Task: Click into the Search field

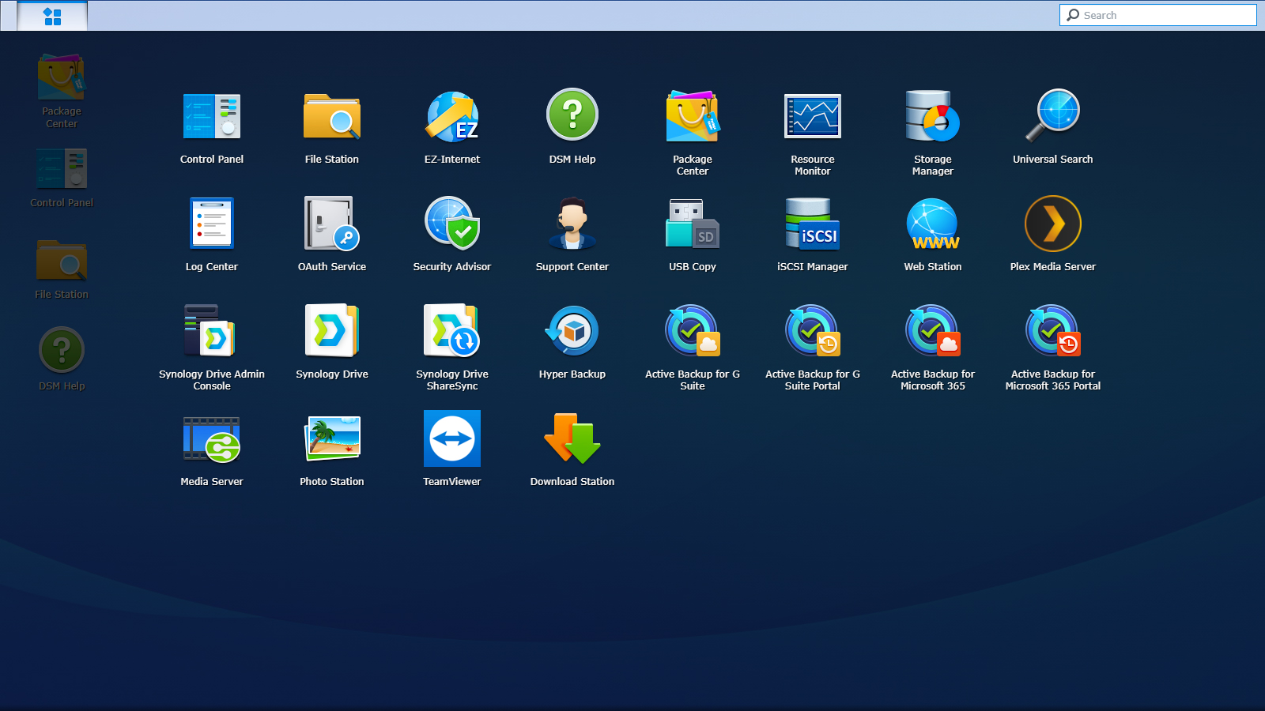Action: (x=1158, y=15)
